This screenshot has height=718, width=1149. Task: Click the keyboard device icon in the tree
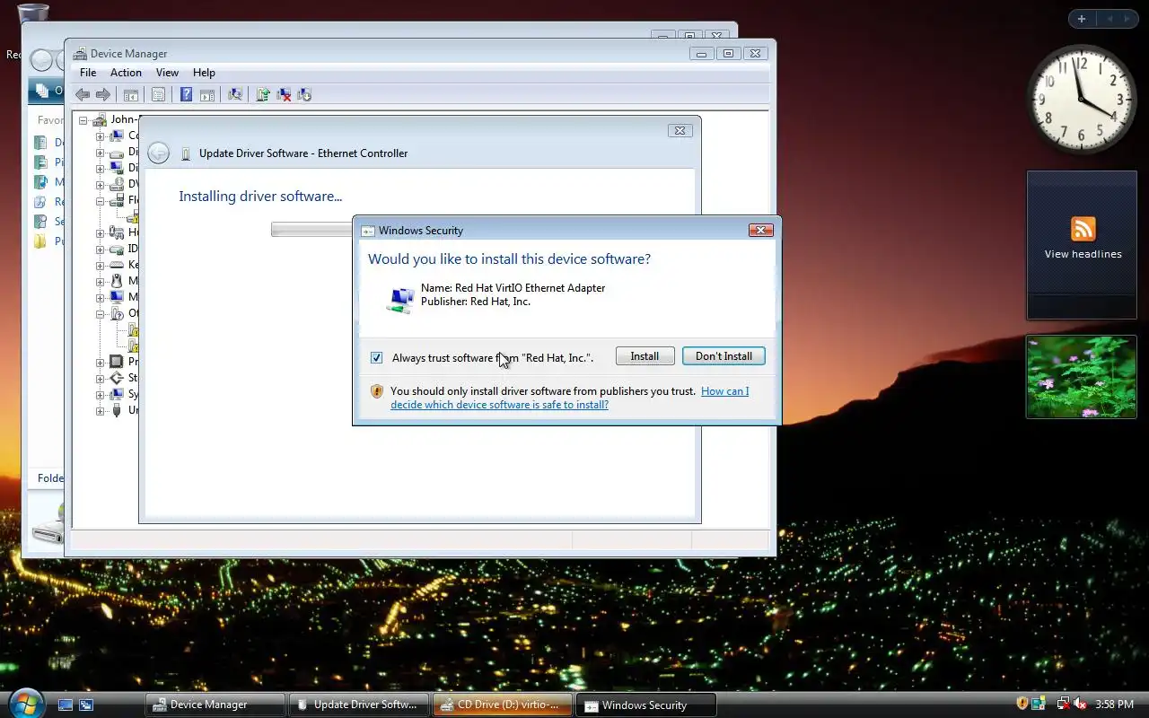(117, 265)
